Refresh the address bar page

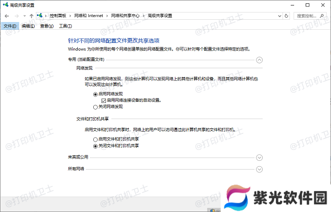click(x=286, y=16)
